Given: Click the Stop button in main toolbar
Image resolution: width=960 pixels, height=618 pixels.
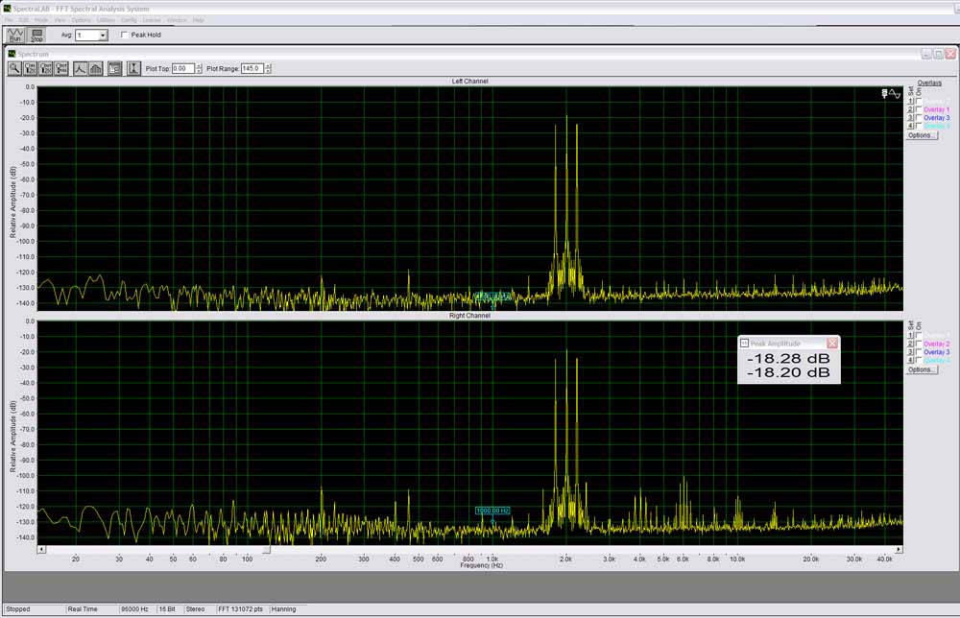Looking at the screenshot, I should [36, 35].
